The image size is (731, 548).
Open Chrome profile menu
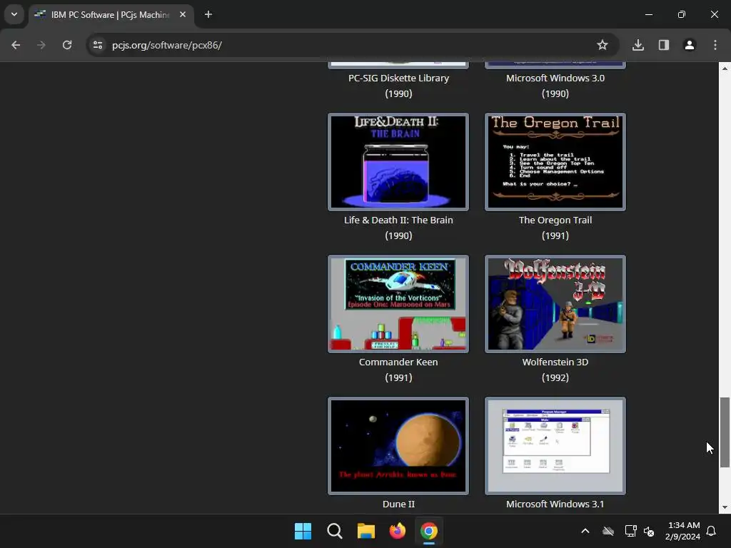690,45
